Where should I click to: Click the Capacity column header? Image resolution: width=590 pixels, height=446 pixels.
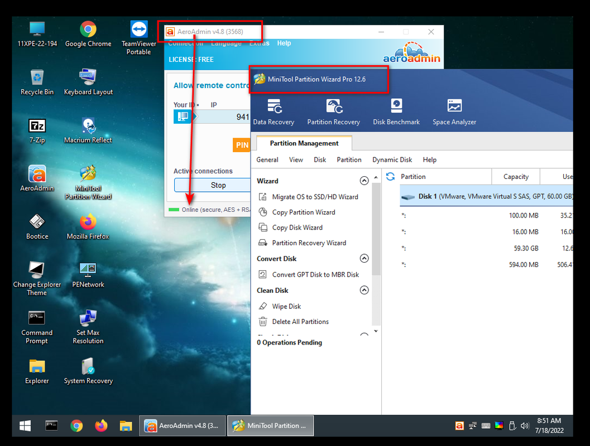516,177
